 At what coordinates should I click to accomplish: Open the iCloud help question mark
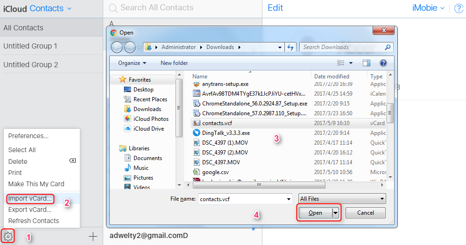pyautogui.click(x=459, y=8)
